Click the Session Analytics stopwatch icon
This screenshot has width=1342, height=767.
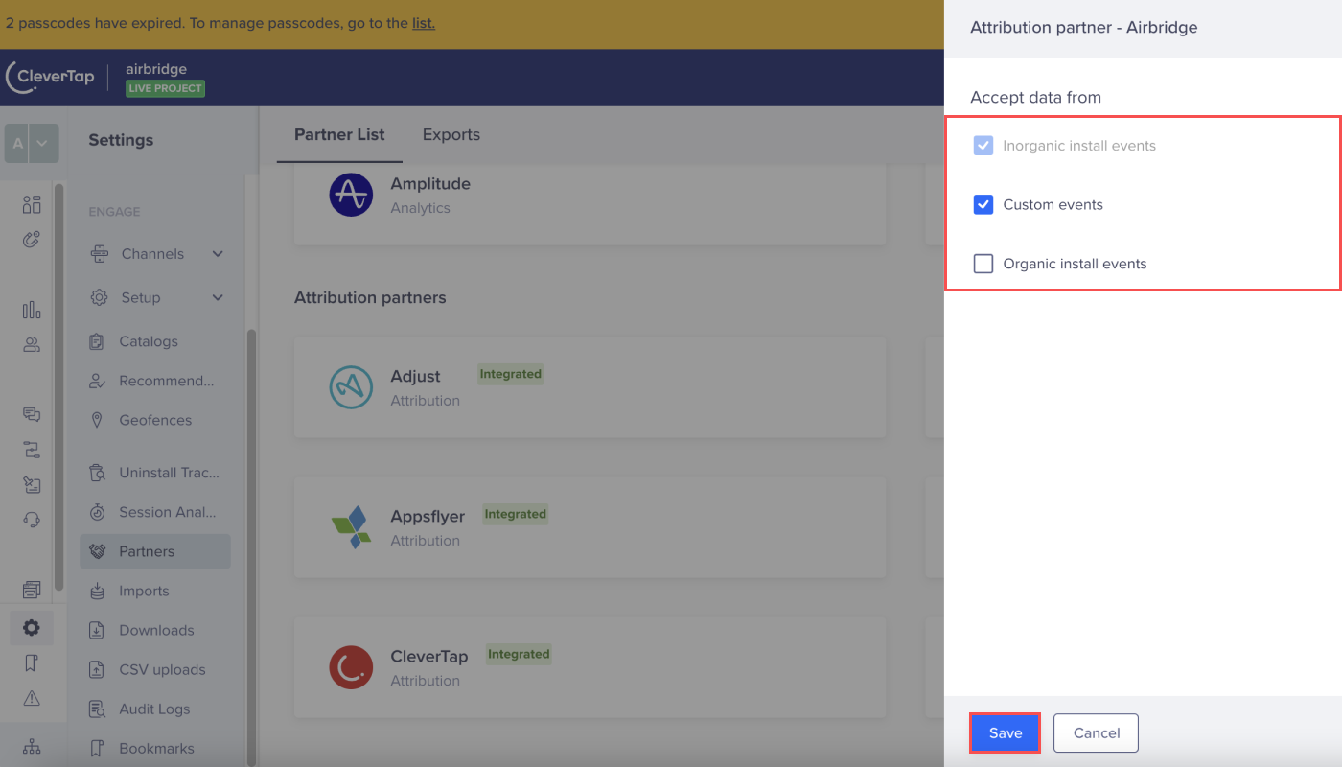(x=97, y=512)
